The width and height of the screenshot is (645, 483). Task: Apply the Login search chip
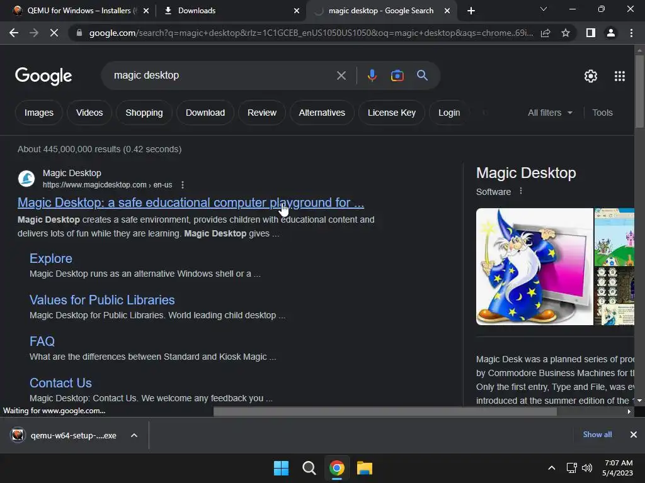pyautogui.click(x=448, y=113)
